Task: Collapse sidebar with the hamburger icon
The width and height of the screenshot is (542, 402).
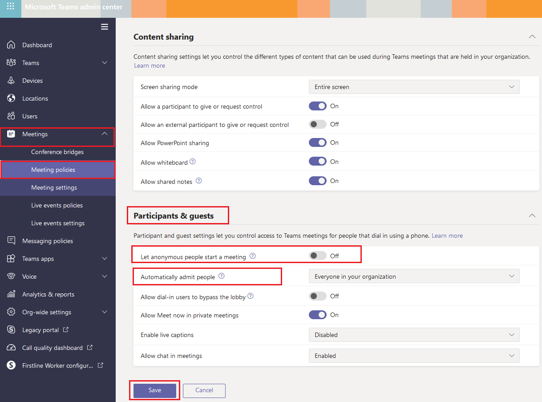Action: (105, 27)
